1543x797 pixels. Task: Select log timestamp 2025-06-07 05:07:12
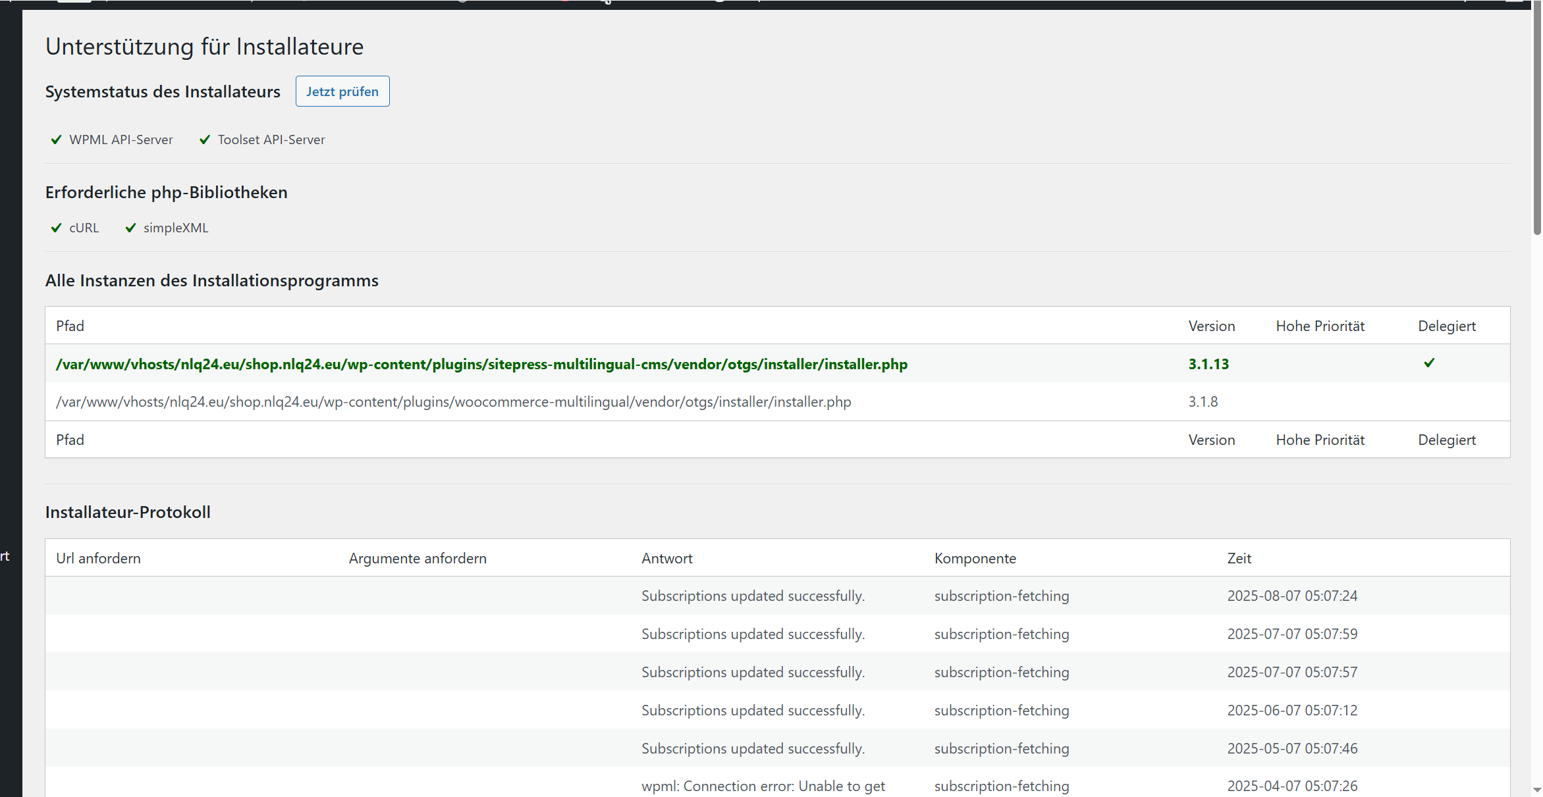pyautogui.click(x=1292, y=710)
